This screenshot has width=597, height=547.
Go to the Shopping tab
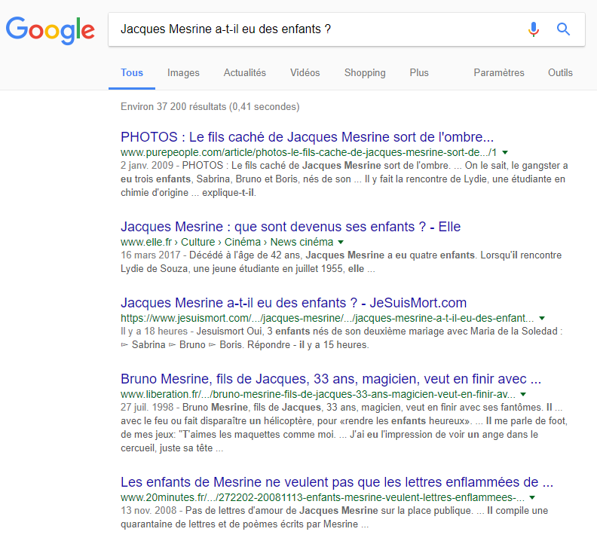pyautogui.click(x=365, y=73)
